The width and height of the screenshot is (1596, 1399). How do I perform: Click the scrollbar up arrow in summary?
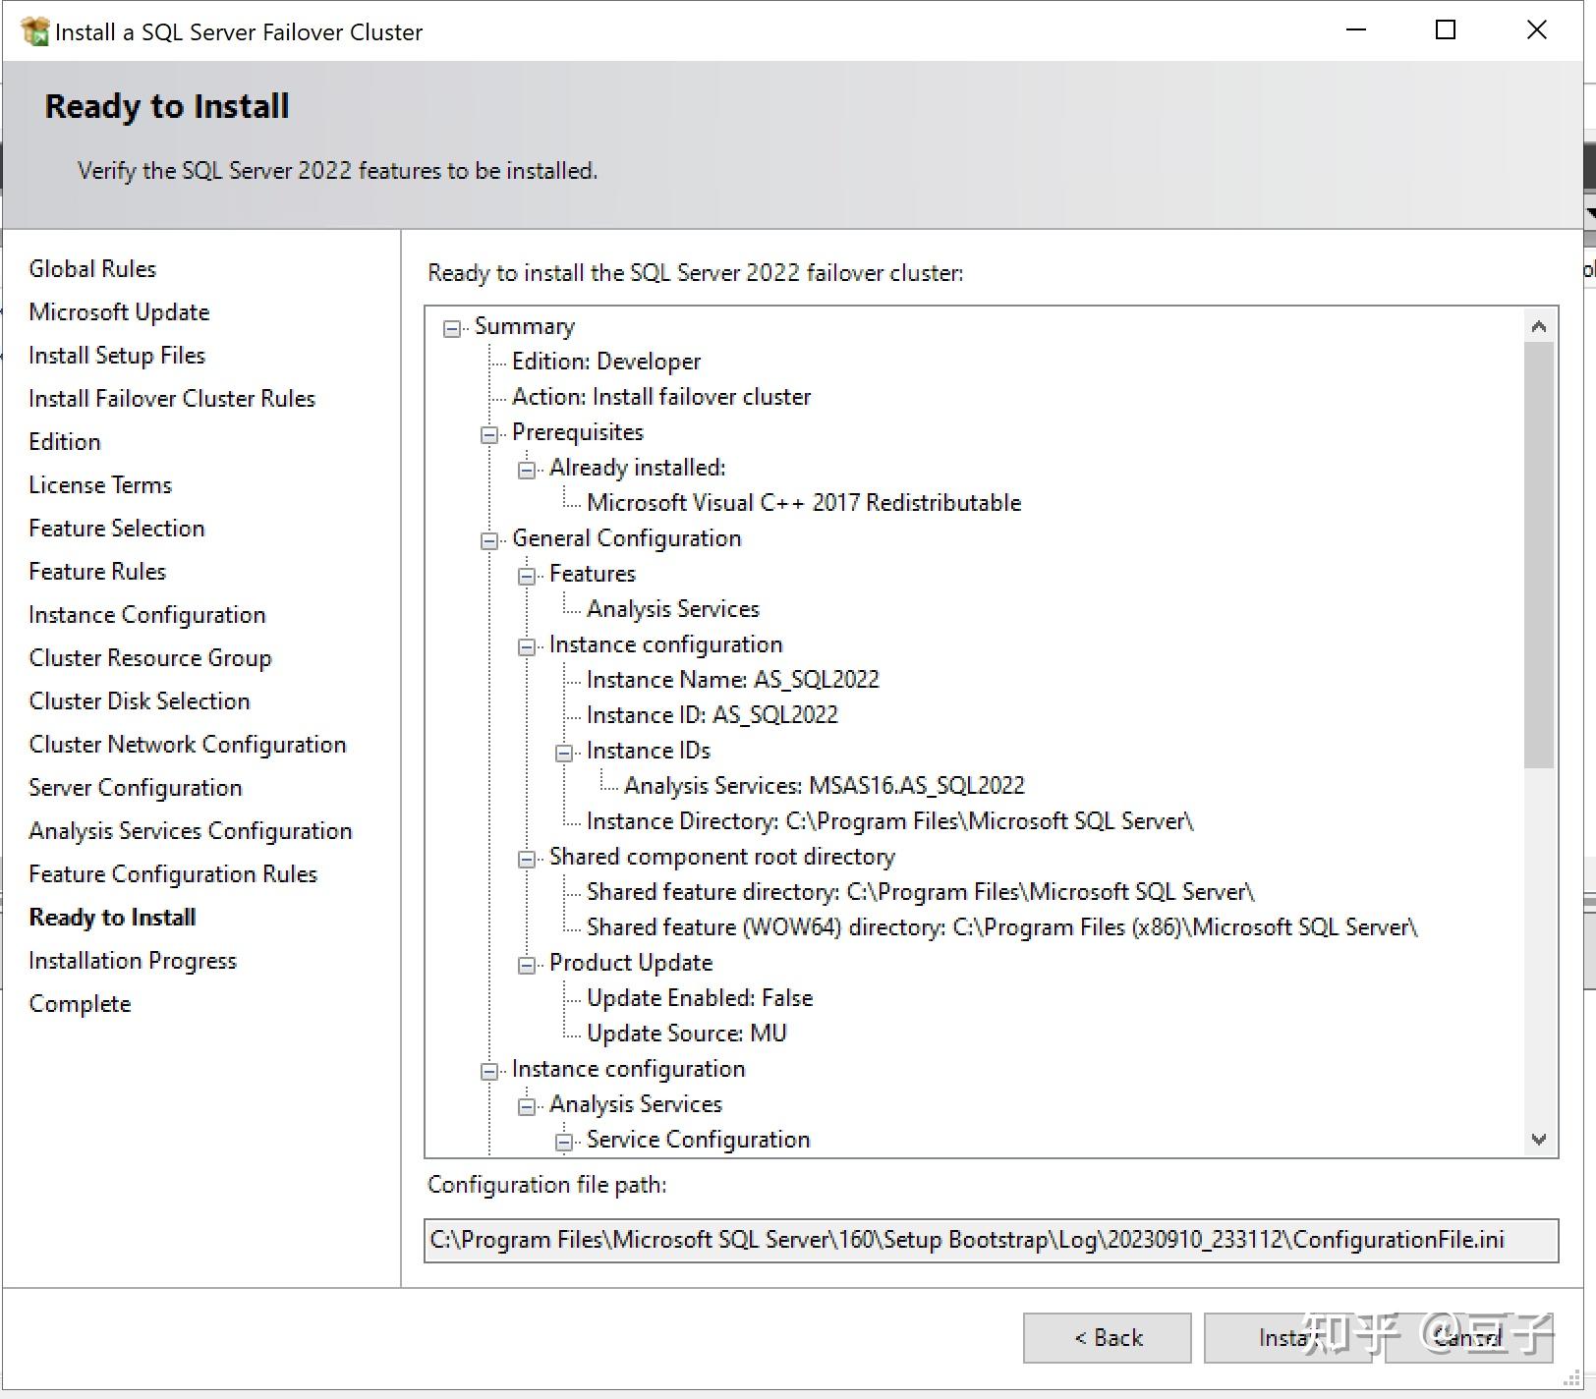point(1539,326)
